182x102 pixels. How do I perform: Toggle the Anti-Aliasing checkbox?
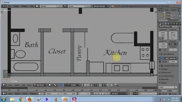click(x=162, y=54)
